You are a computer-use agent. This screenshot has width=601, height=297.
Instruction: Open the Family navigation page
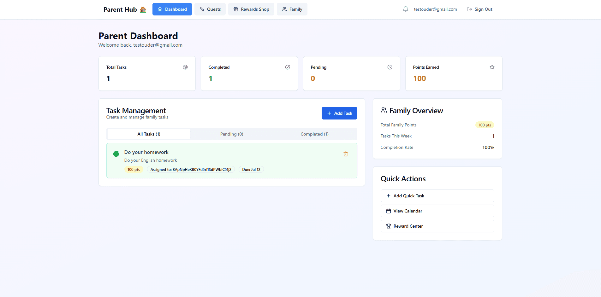coord(292,9)
